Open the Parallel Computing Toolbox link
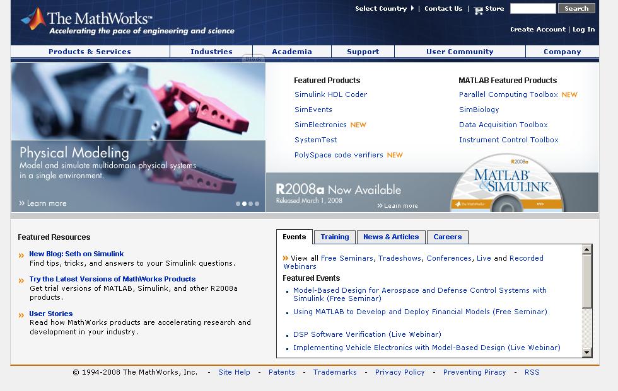This screenshot has width=618, height=391. click(x=508, y=94)
